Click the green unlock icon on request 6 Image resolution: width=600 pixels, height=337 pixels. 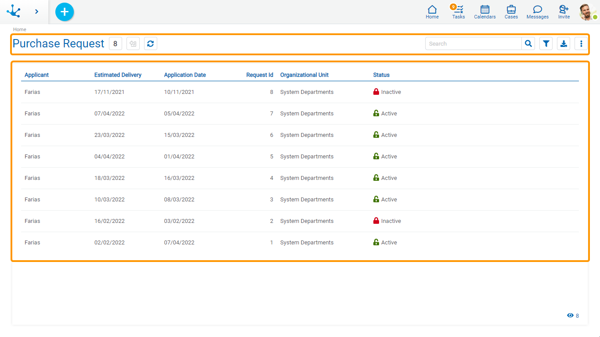(x=376, y=135)
